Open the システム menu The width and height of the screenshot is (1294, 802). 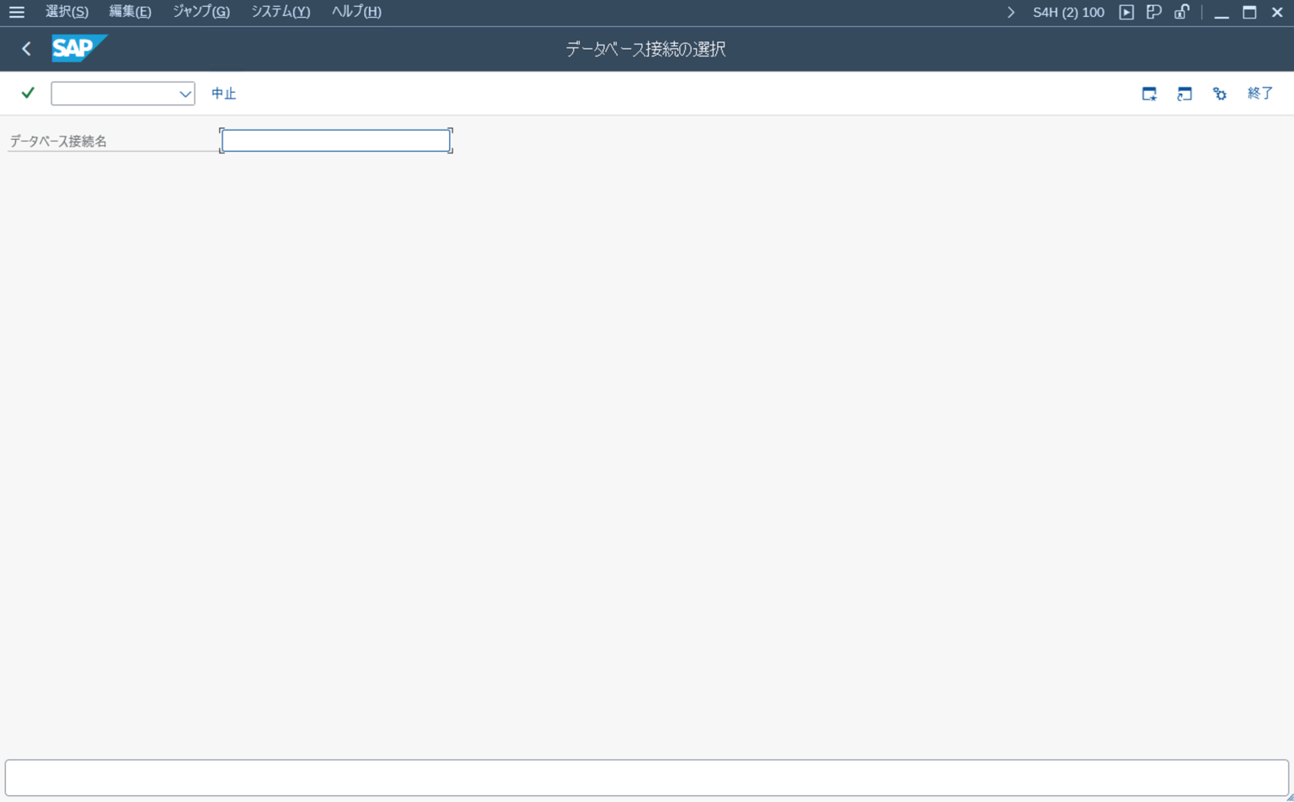pyautogui.click(x=280, y=11)
